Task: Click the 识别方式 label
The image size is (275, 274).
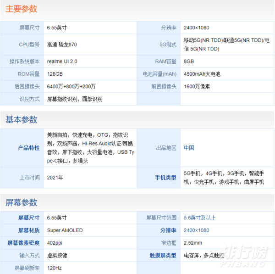Action: click(30, 99)
